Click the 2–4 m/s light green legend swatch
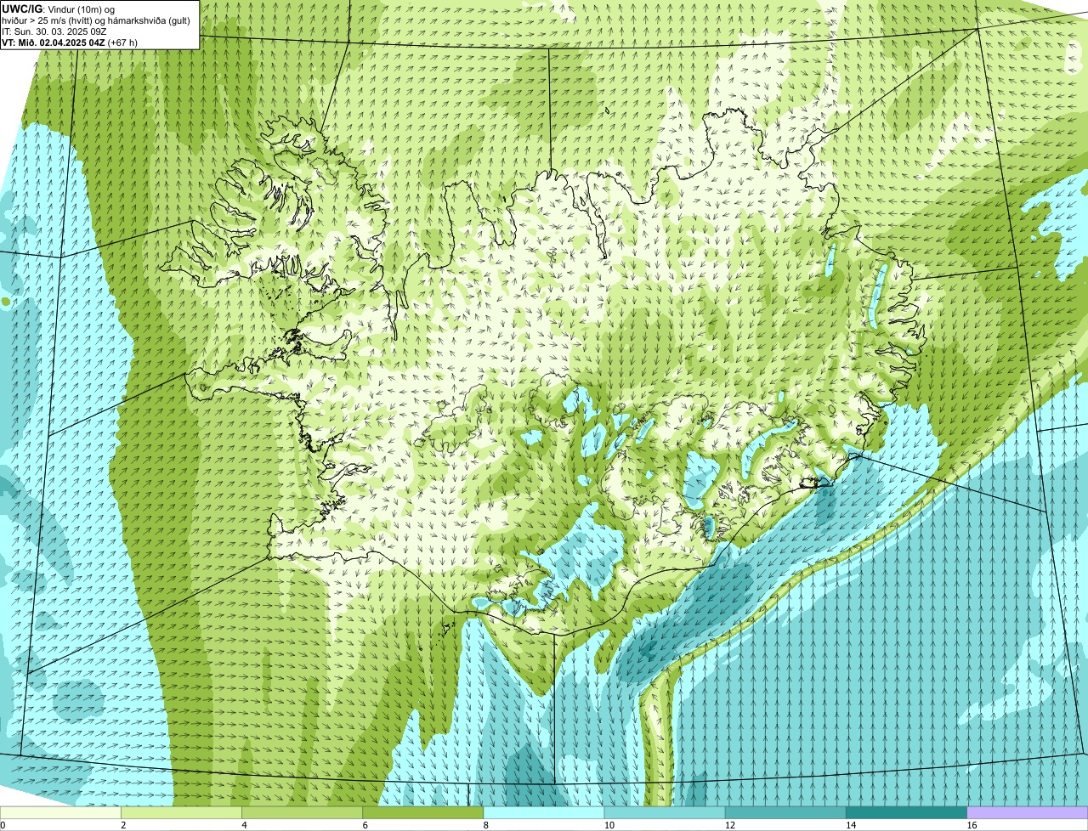 pyautogui.click(x=181, y=812)
